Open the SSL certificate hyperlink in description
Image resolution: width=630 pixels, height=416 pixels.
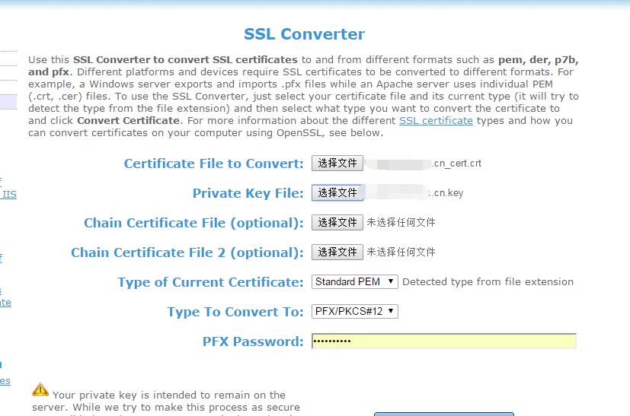coord(436,121)
